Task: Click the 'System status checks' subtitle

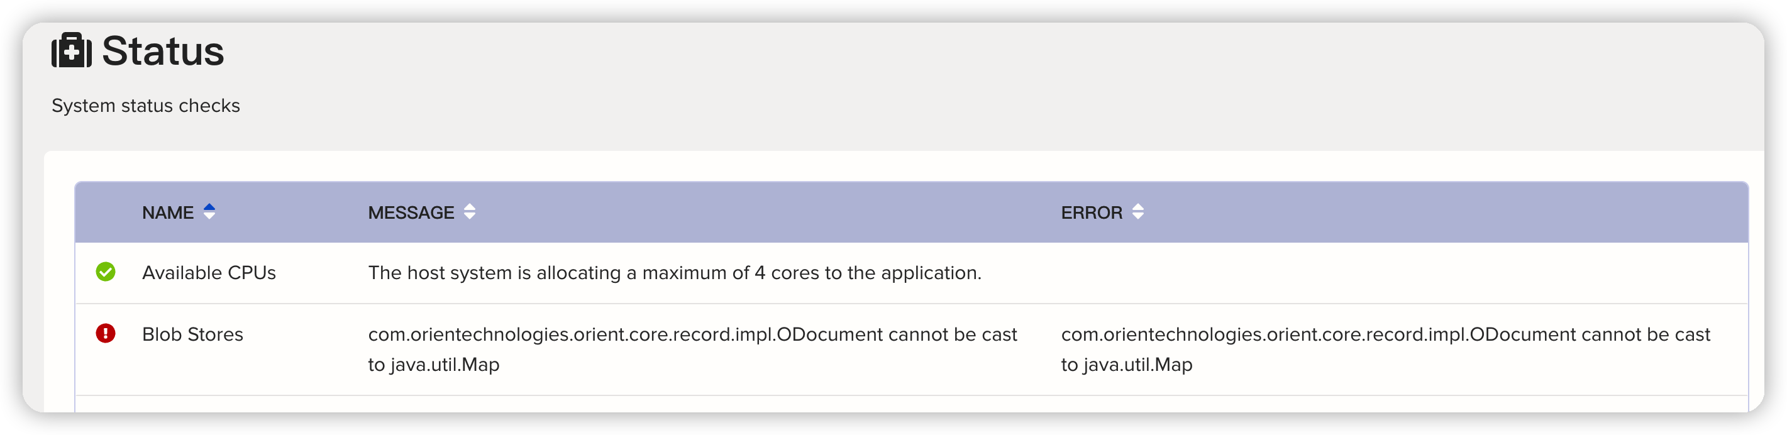Action: click(x=146, y=106)
